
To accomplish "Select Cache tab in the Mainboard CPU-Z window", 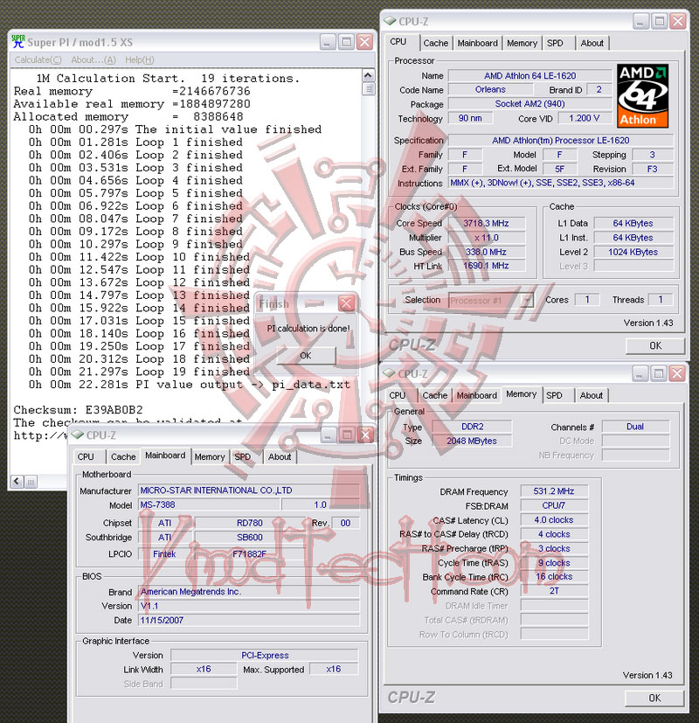I will (123, 457).
